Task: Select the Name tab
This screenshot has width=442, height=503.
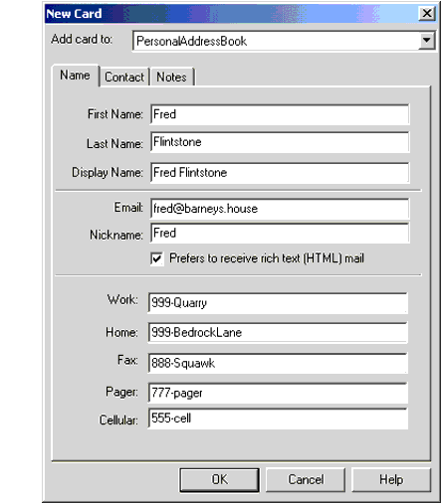Action: click(x=75, y=76)
